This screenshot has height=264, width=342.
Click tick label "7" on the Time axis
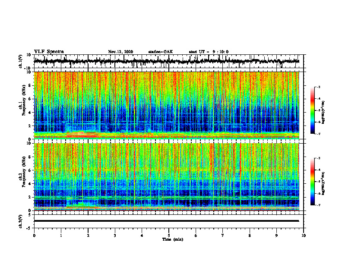223,236
